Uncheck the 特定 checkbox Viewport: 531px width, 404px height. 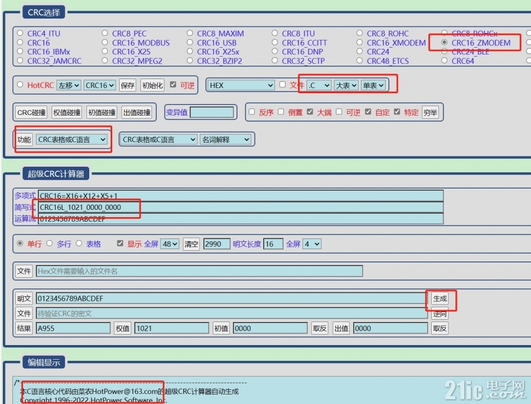tap(397, 112)
